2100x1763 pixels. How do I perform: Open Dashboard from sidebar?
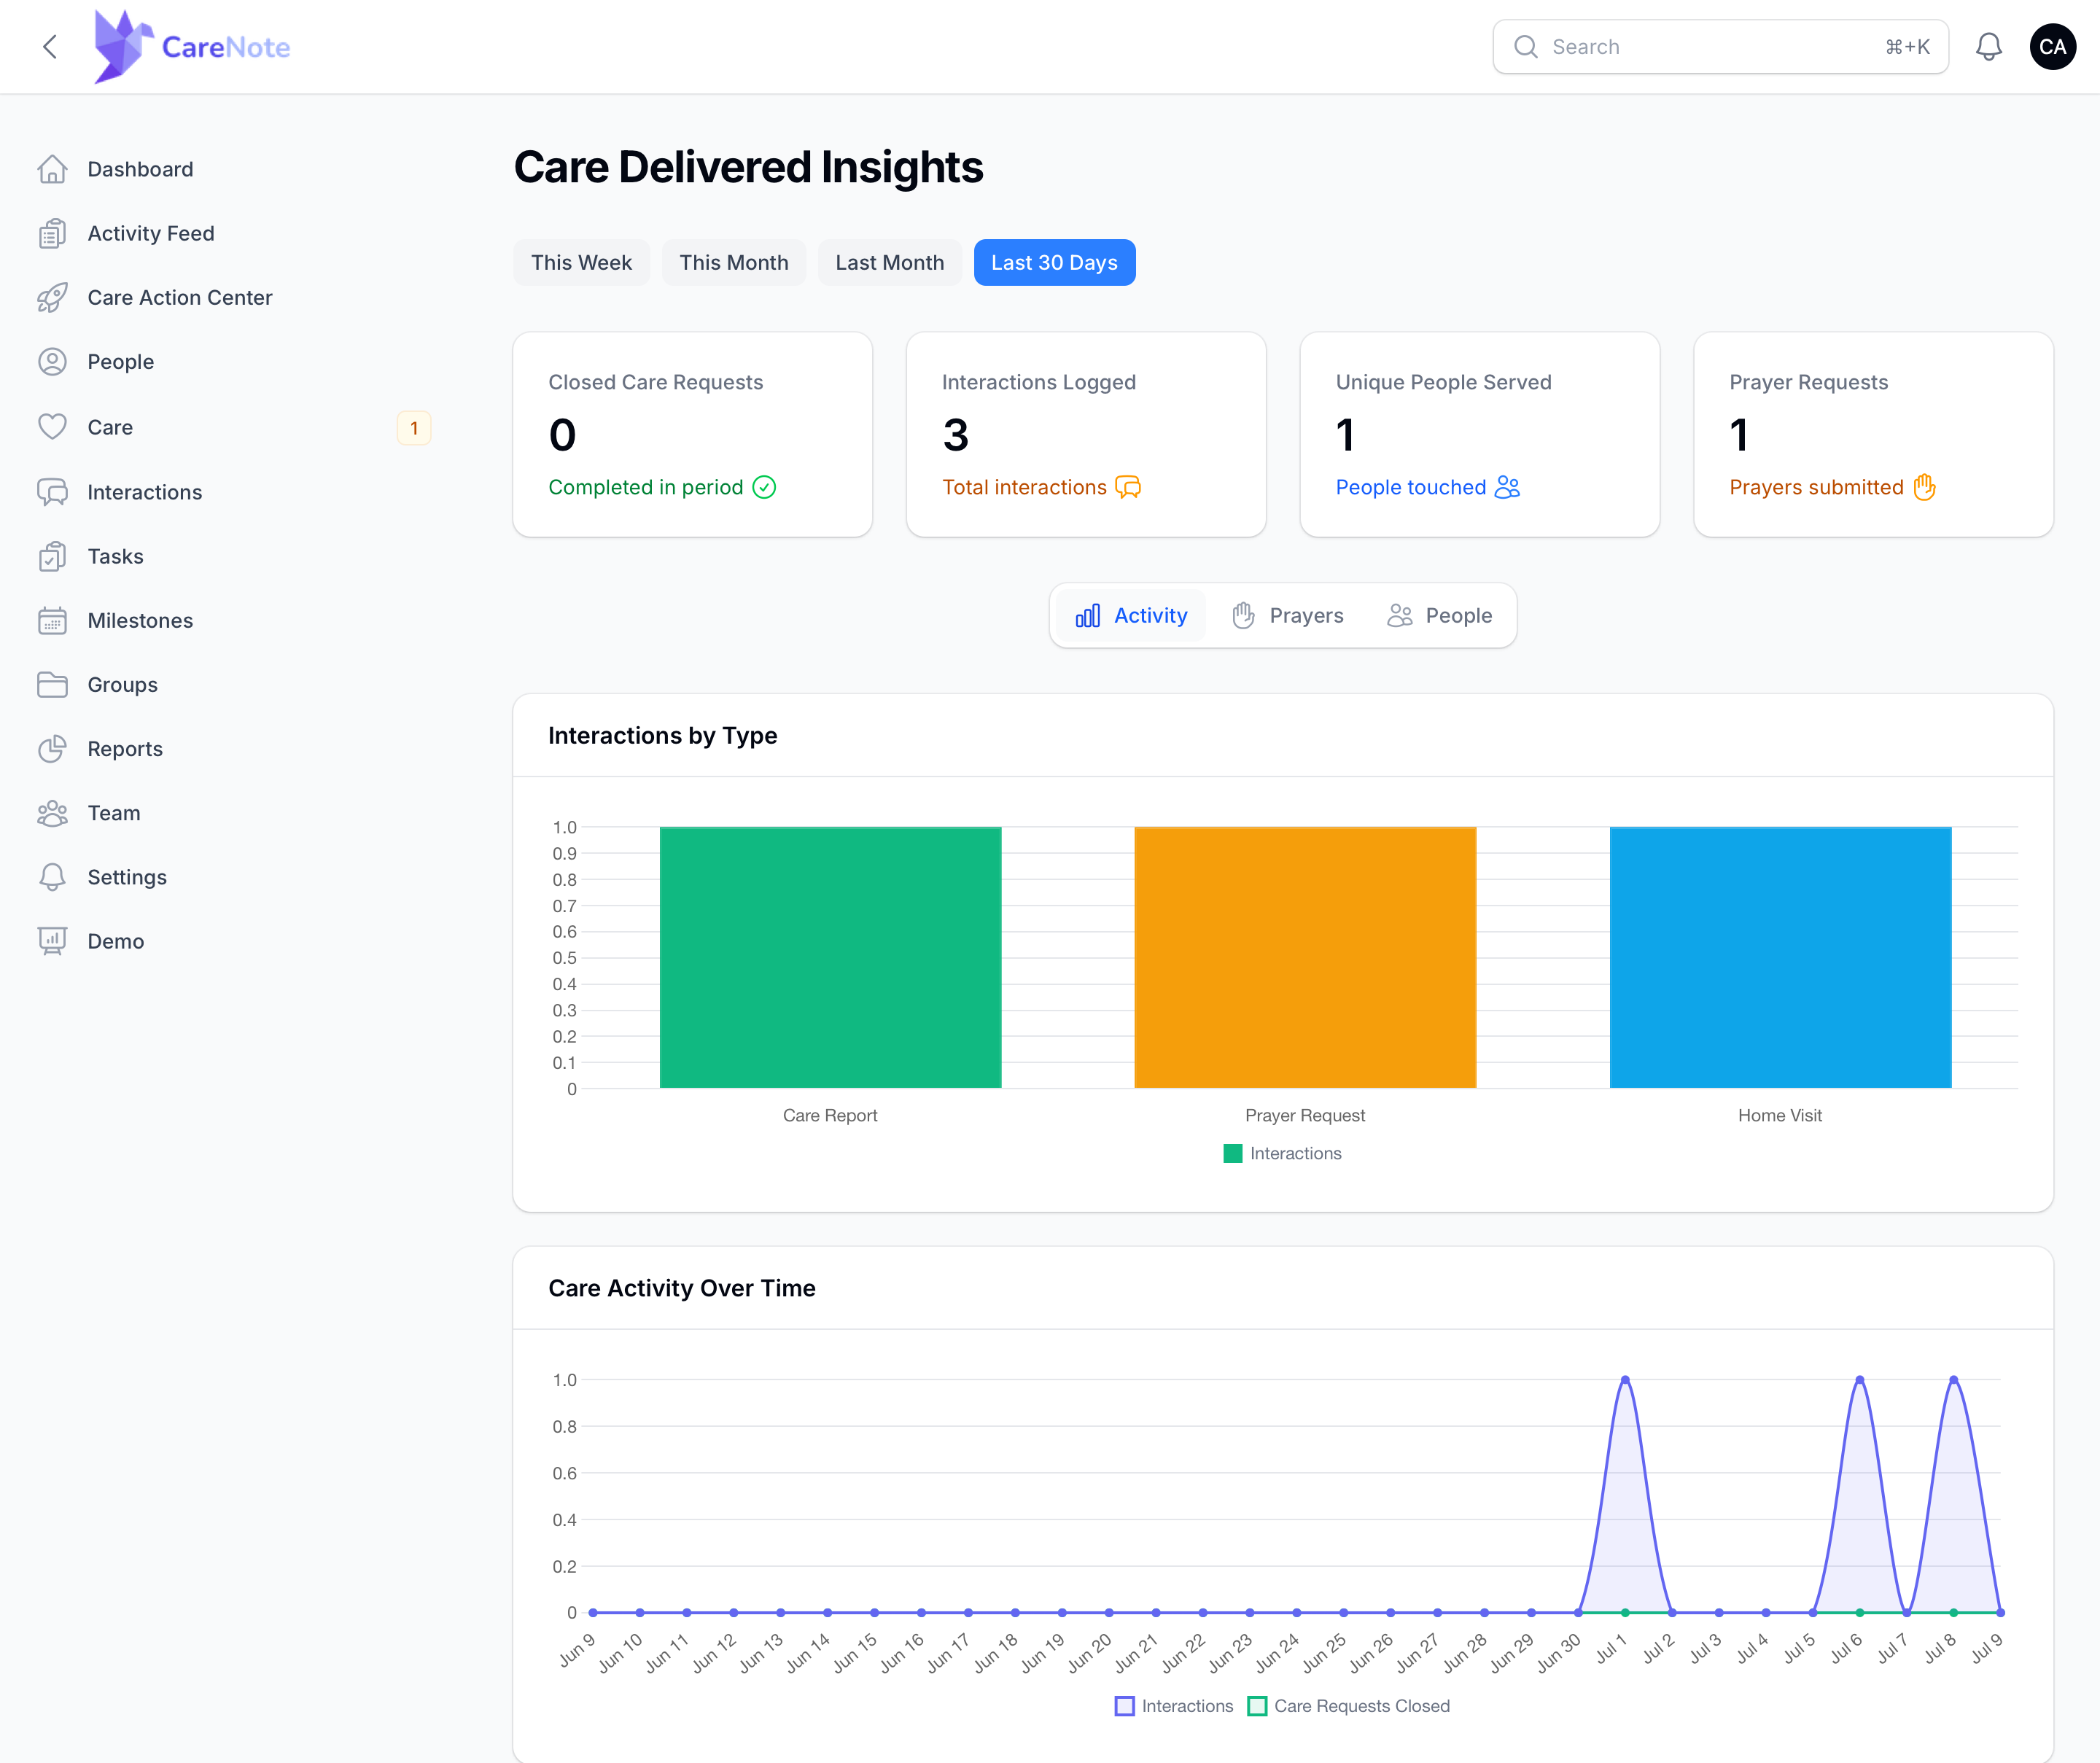tap(140, 169)
